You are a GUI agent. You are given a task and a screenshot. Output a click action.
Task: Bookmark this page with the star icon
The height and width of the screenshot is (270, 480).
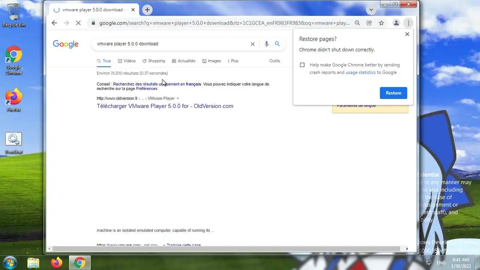click(x=381, y=23)
